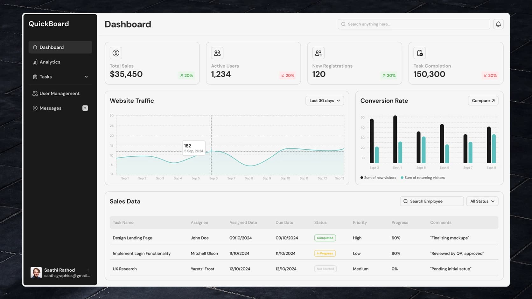Click the Implement Login Functionality task name
The width and height of the screenshot is (532, 299).
(x=142, y=253)
